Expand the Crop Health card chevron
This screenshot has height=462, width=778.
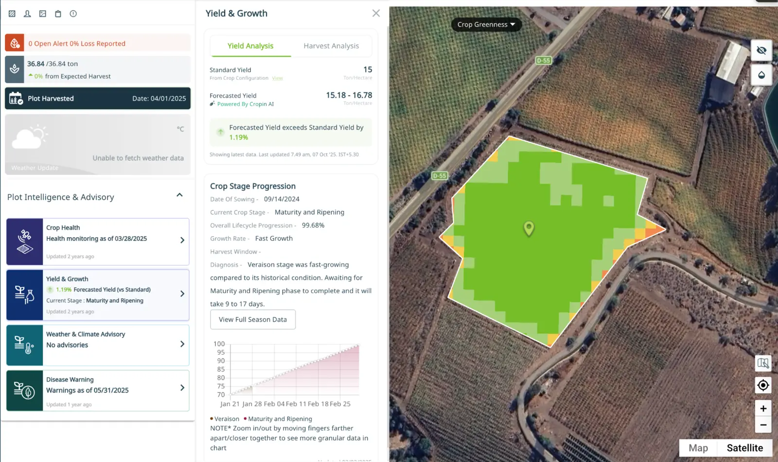tap(182, 240)
